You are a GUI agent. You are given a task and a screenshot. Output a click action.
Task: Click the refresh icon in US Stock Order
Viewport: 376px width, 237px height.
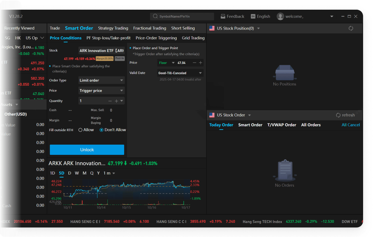click(x=338, y=115)
